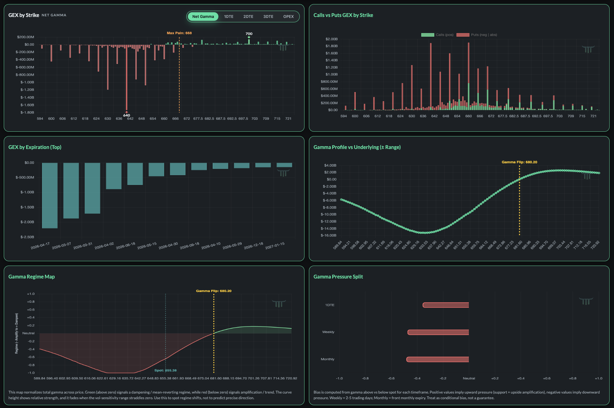Click the 2027-01-15 expiration axis label

pos(275,246)
